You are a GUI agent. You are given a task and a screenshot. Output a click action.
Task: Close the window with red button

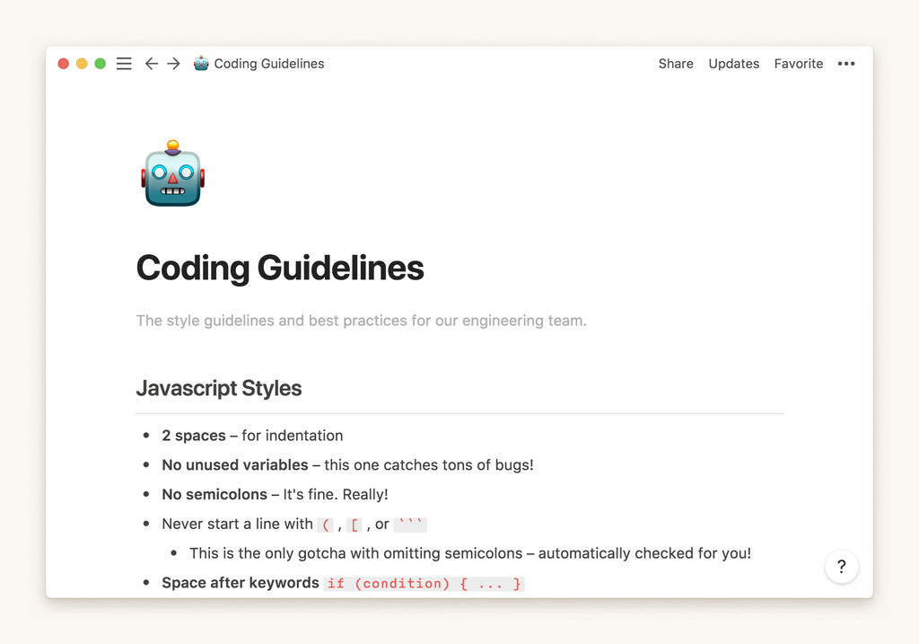64,64
